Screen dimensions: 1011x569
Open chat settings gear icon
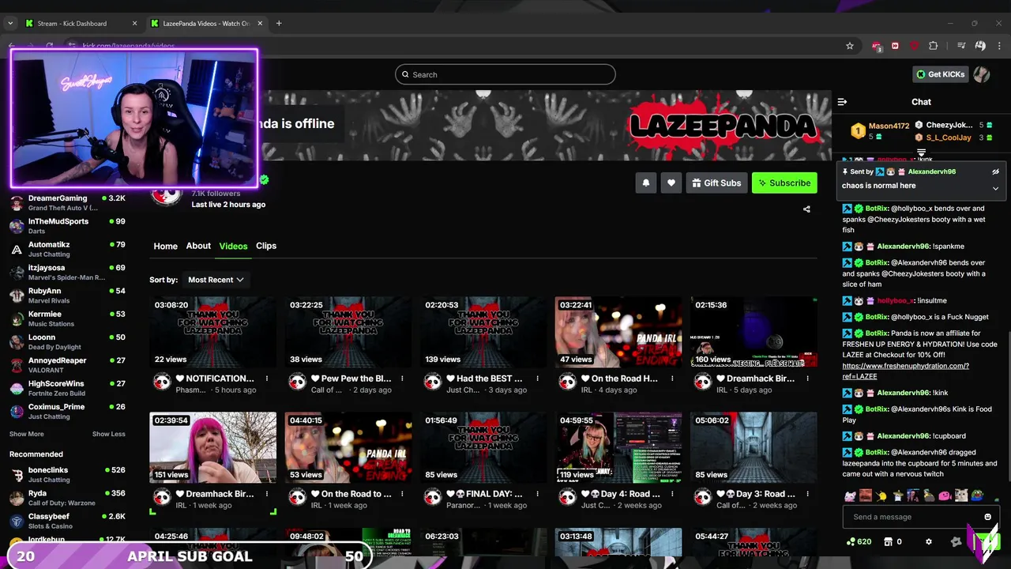[929, 541]
